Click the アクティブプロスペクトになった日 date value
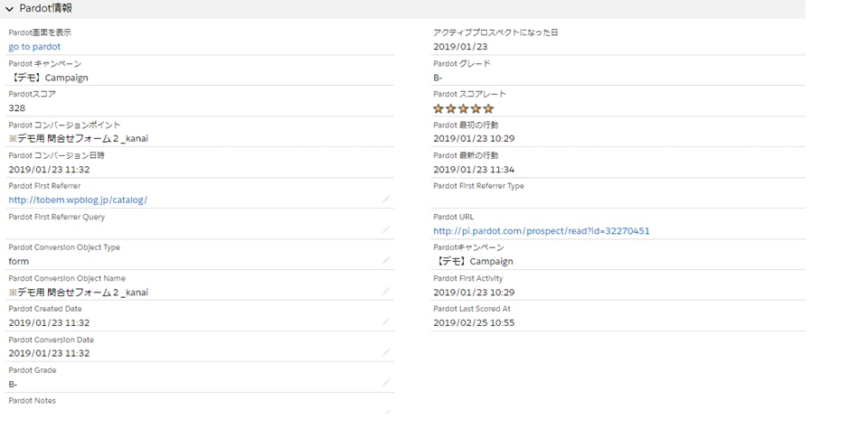 [x=459, y=47]
